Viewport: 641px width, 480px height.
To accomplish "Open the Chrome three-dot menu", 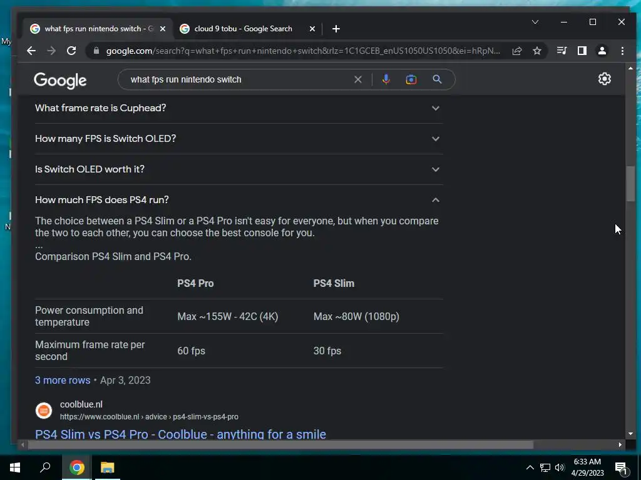I will 622,51.
